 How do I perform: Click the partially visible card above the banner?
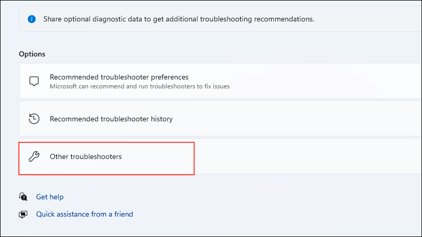pos(210,2)
